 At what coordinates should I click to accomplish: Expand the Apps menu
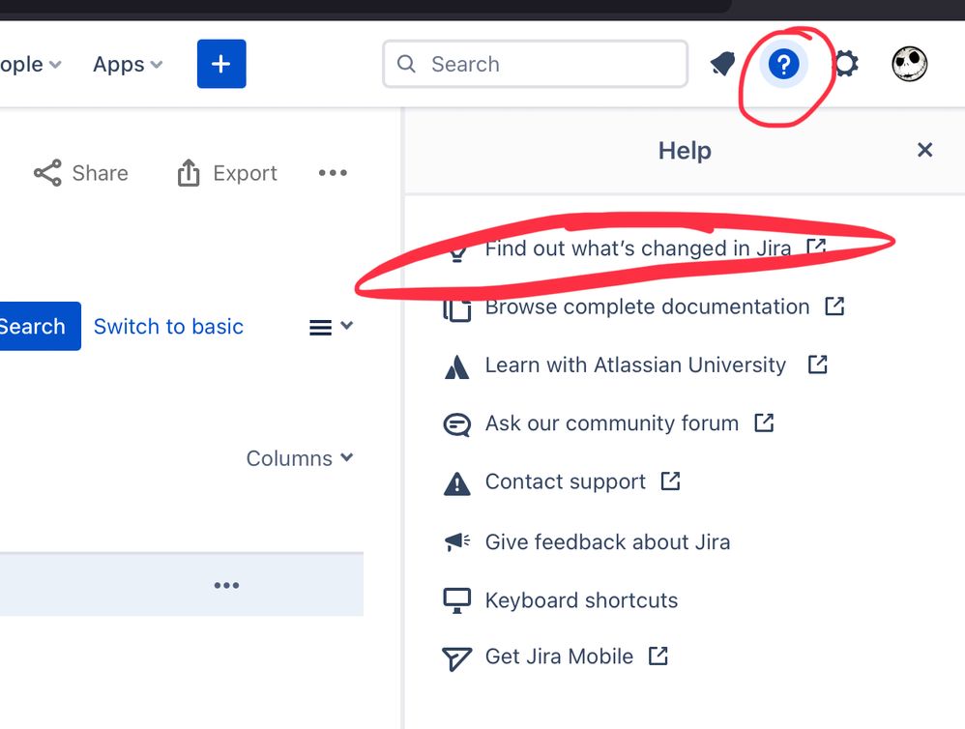pyautogui.click(x=128, y=65)
